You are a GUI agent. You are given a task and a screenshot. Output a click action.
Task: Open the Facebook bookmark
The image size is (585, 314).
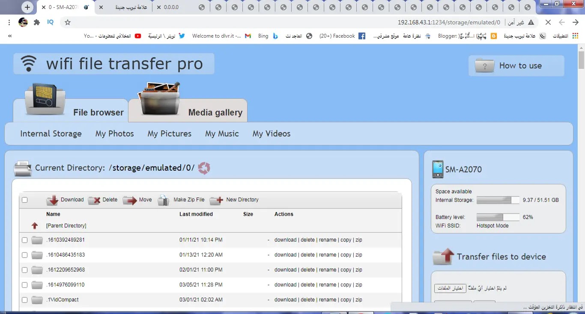pyautogui.click(x=342, y=36)
